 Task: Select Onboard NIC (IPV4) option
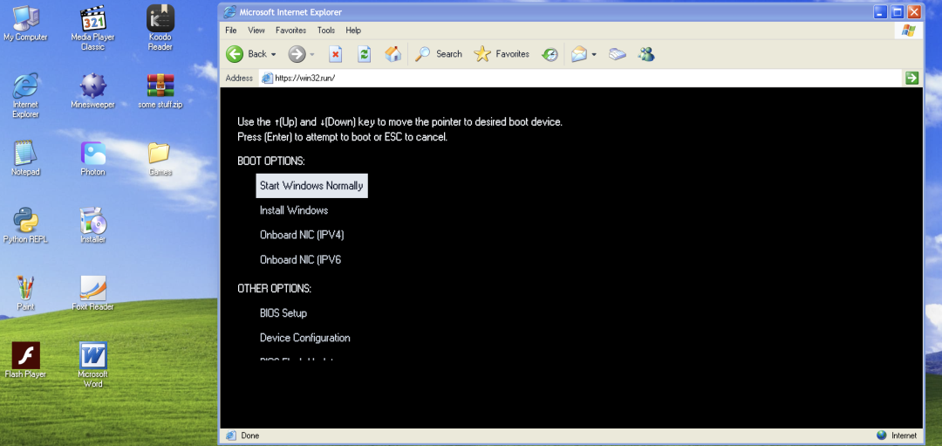(x=302, y=235)
